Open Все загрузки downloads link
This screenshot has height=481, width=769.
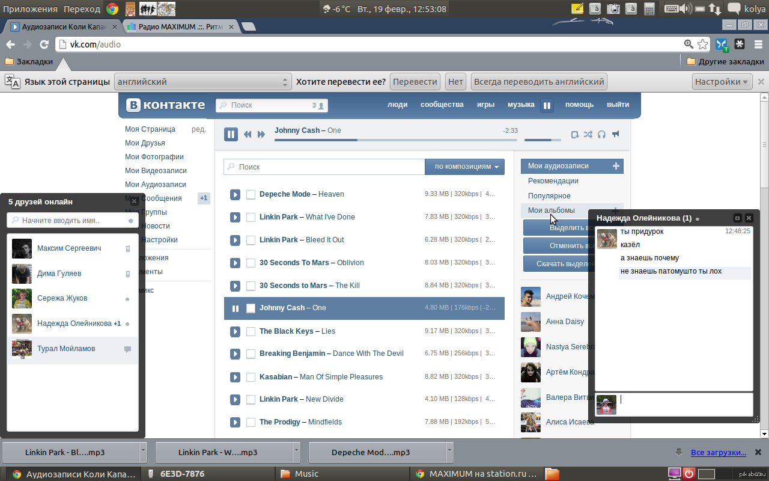click(718, 452)
